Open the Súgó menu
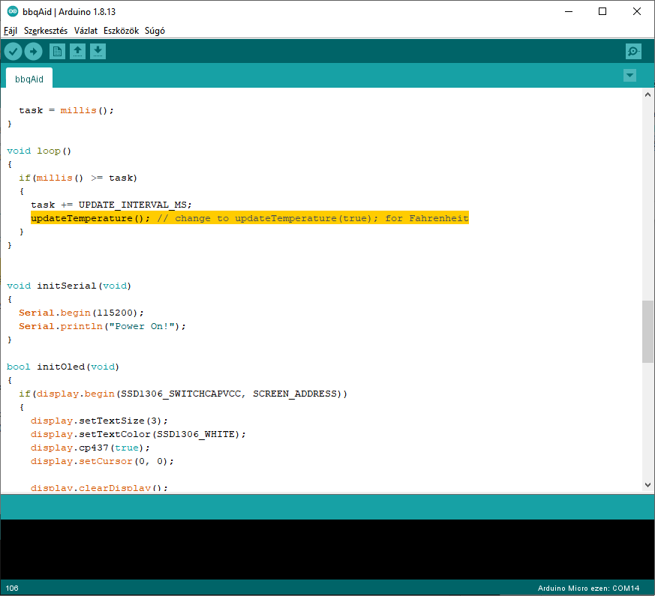Viewport: 655px width, 596px height. pos(155,31)
